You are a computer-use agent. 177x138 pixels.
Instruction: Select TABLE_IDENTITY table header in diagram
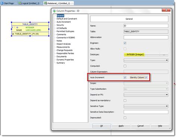tap(30, 24)
